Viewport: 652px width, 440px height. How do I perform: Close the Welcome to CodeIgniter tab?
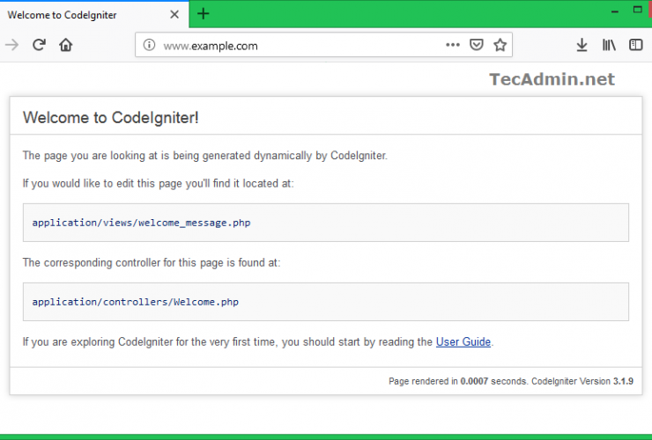174,14
